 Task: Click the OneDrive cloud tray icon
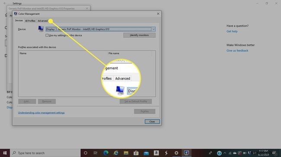[x=235, y=153]
